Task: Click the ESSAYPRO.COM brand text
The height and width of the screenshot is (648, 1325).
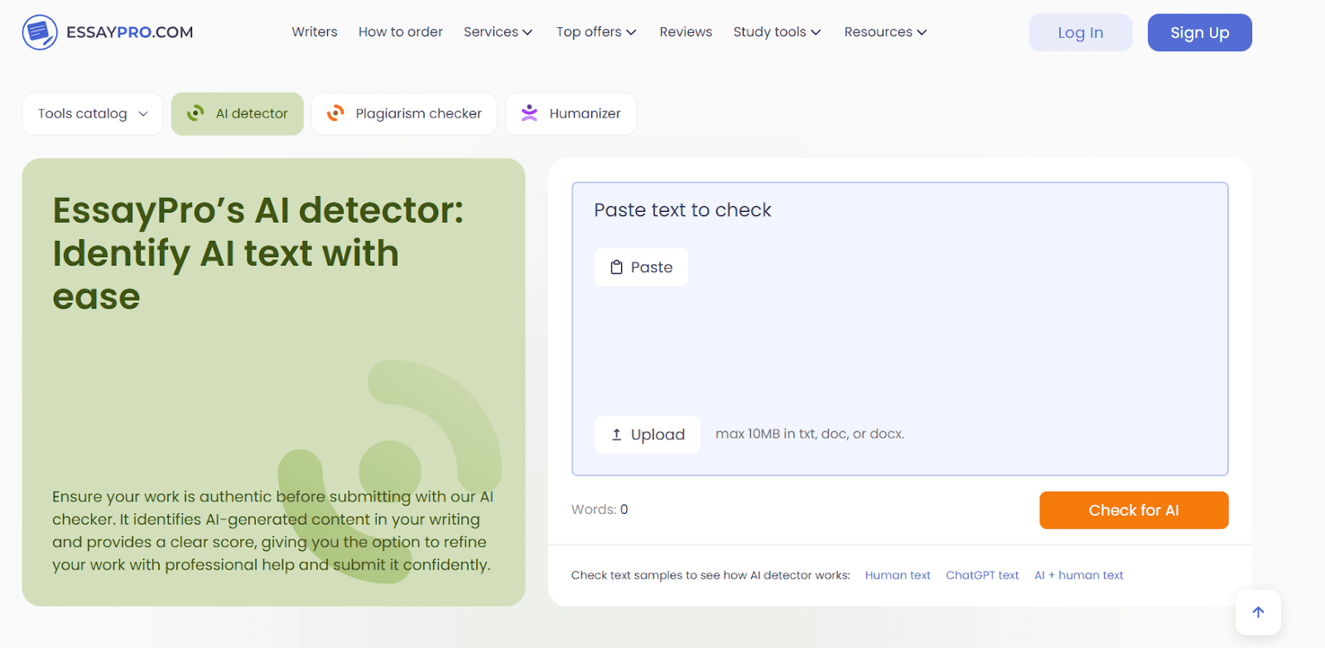Action: coord(130,32)
